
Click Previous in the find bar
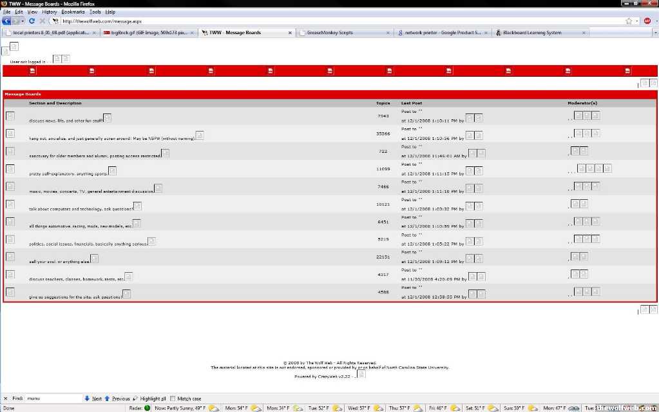pos(117,398)
